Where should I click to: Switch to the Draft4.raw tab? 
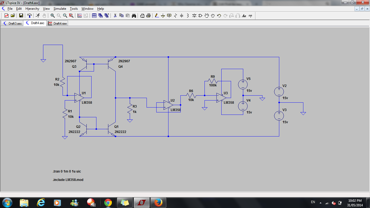(57, 23)
